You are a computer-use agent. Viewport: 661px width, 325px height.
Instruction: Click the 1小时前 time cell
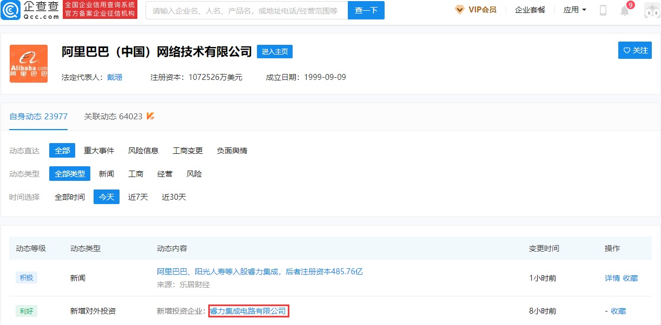(543, 278)
